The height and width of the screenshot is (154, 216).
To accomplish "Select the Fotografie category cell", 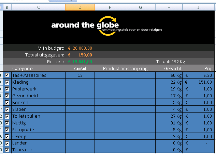I will pyautogui.click(x=39, y=130).
